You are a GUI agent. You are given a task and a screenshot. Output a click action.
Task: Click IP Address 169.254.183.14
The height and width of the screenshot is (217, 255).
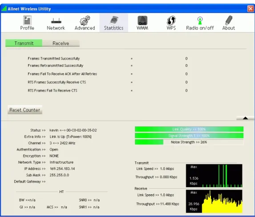click(x=62, y=168)
